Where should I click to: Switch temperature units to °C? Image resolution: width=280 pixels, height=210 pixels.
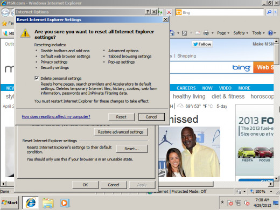pyautogui.click(x=211, y=106)
